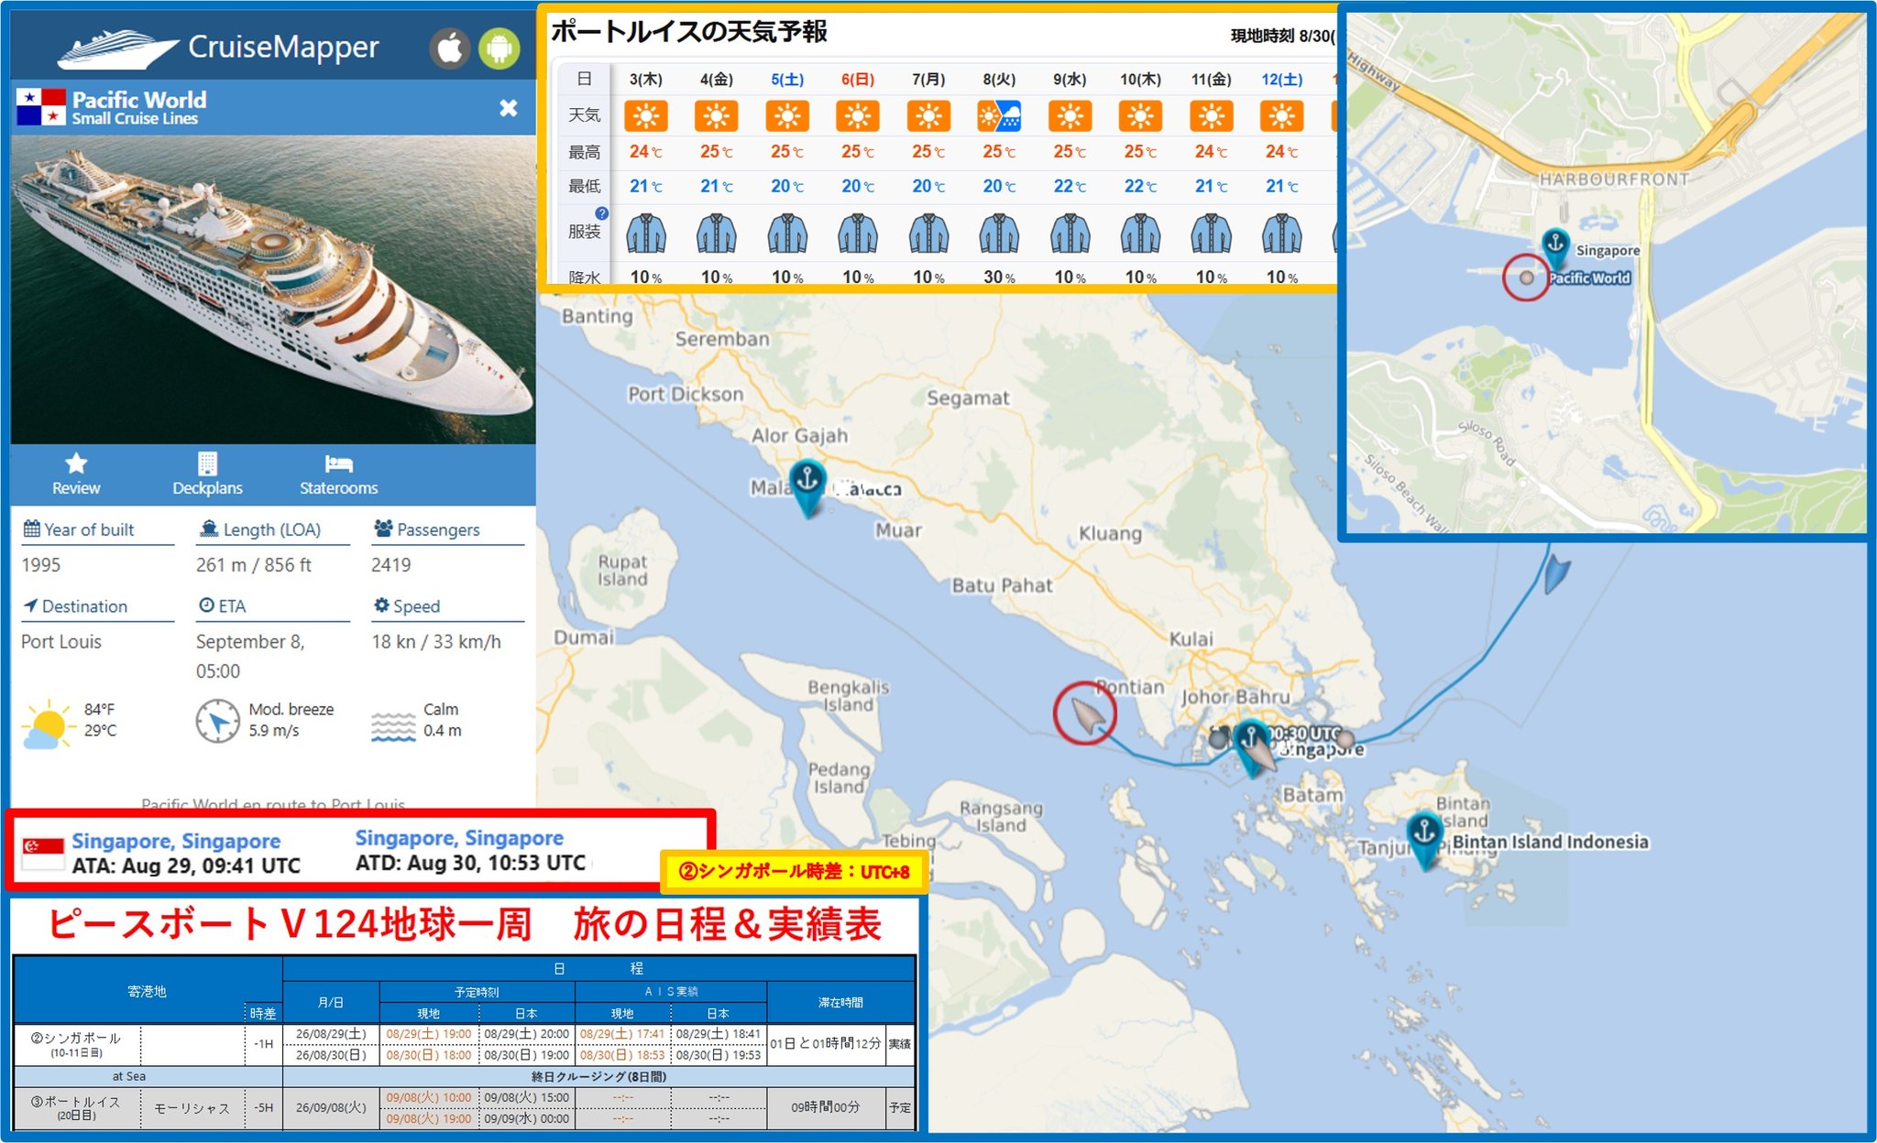Click the ポートルイスの天気予報 forecast heading
The width and height of the screenshot is (1877, 1143).
688,32
